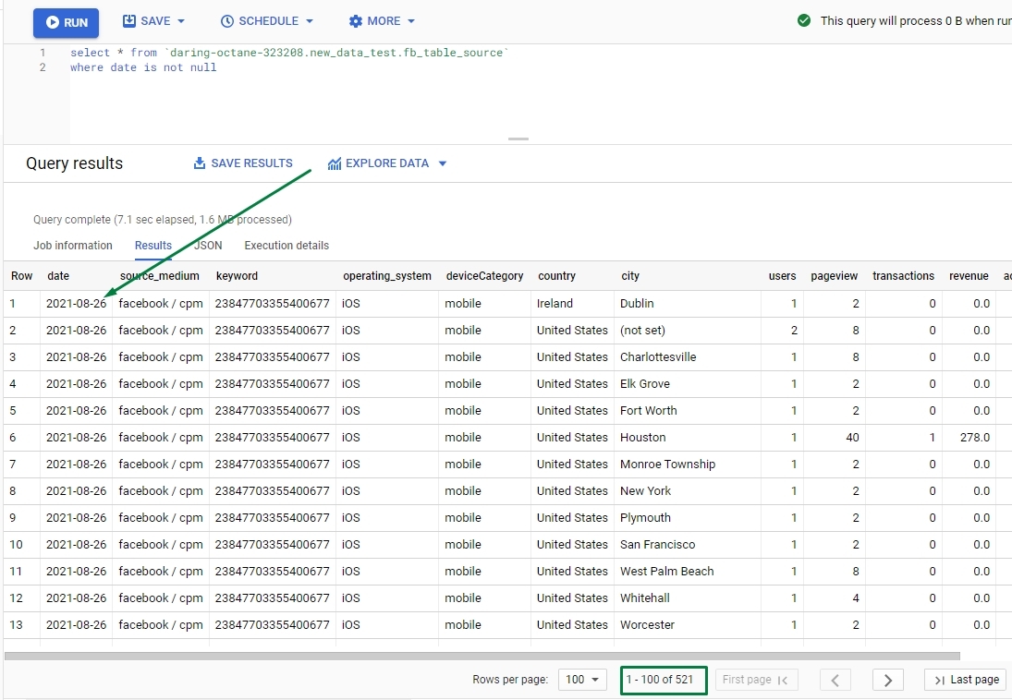The height and width of the screenshot is (700, 1012).
Task: Click the '1 - 100 of 521' row count
Action: point(660,680)
